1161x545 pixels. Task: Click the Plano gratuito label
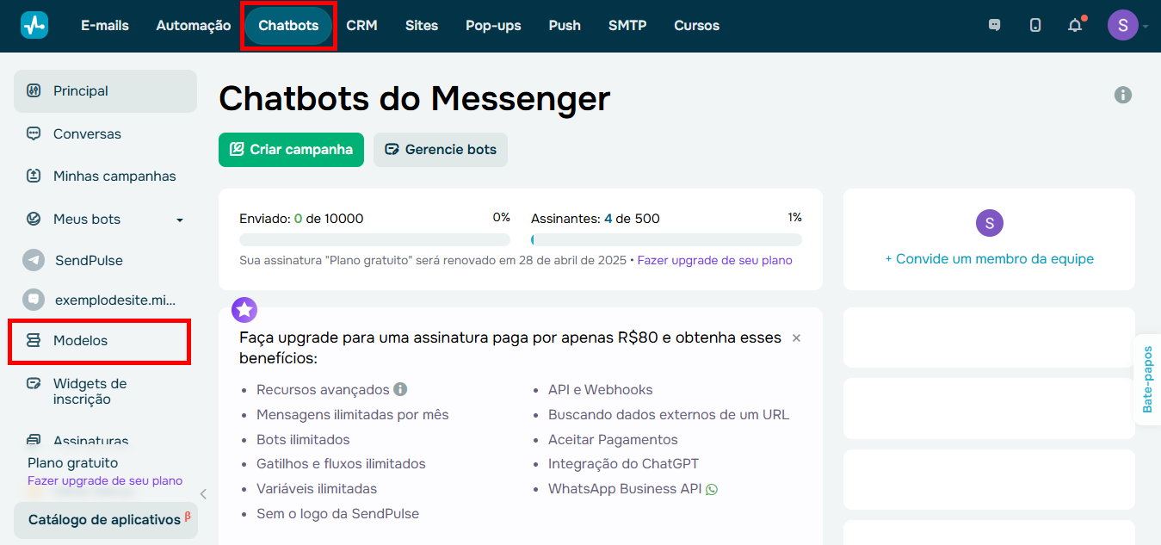[73, 462]
